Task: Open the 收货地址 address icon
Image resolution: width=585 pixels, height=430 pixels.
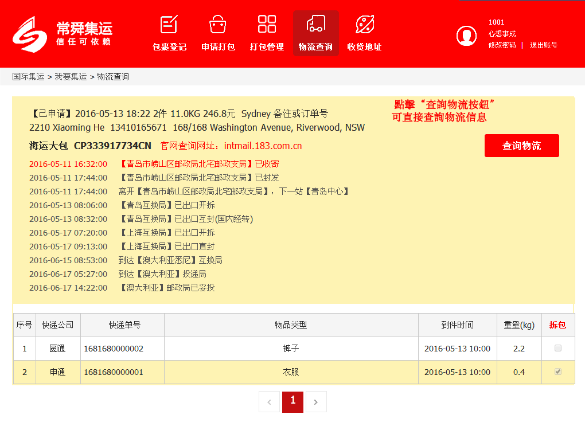Action: click(x=364, y=25)
